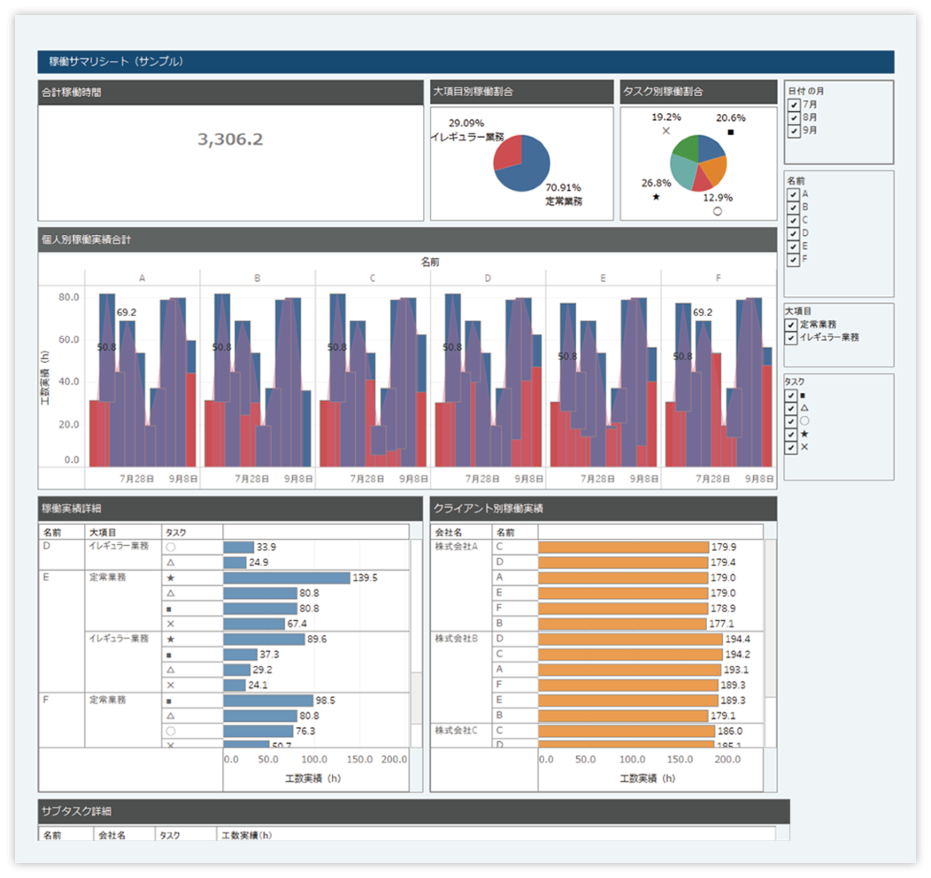Click the △ task icon beside 29.2 bar
This screenshot has height=878, width=931.
170,670
